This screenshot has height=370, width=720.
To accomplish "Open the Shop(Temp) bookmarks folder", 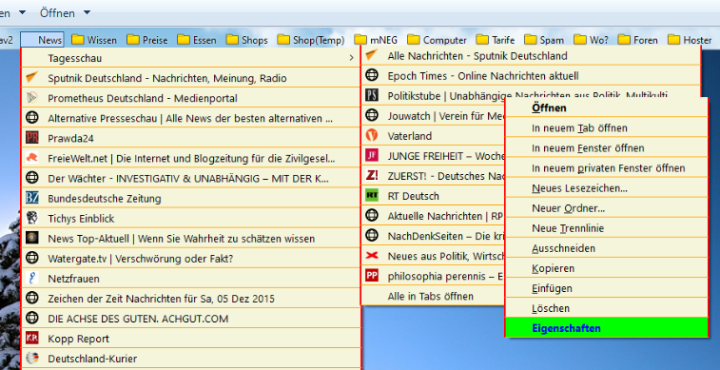I will tap(311, 40).
